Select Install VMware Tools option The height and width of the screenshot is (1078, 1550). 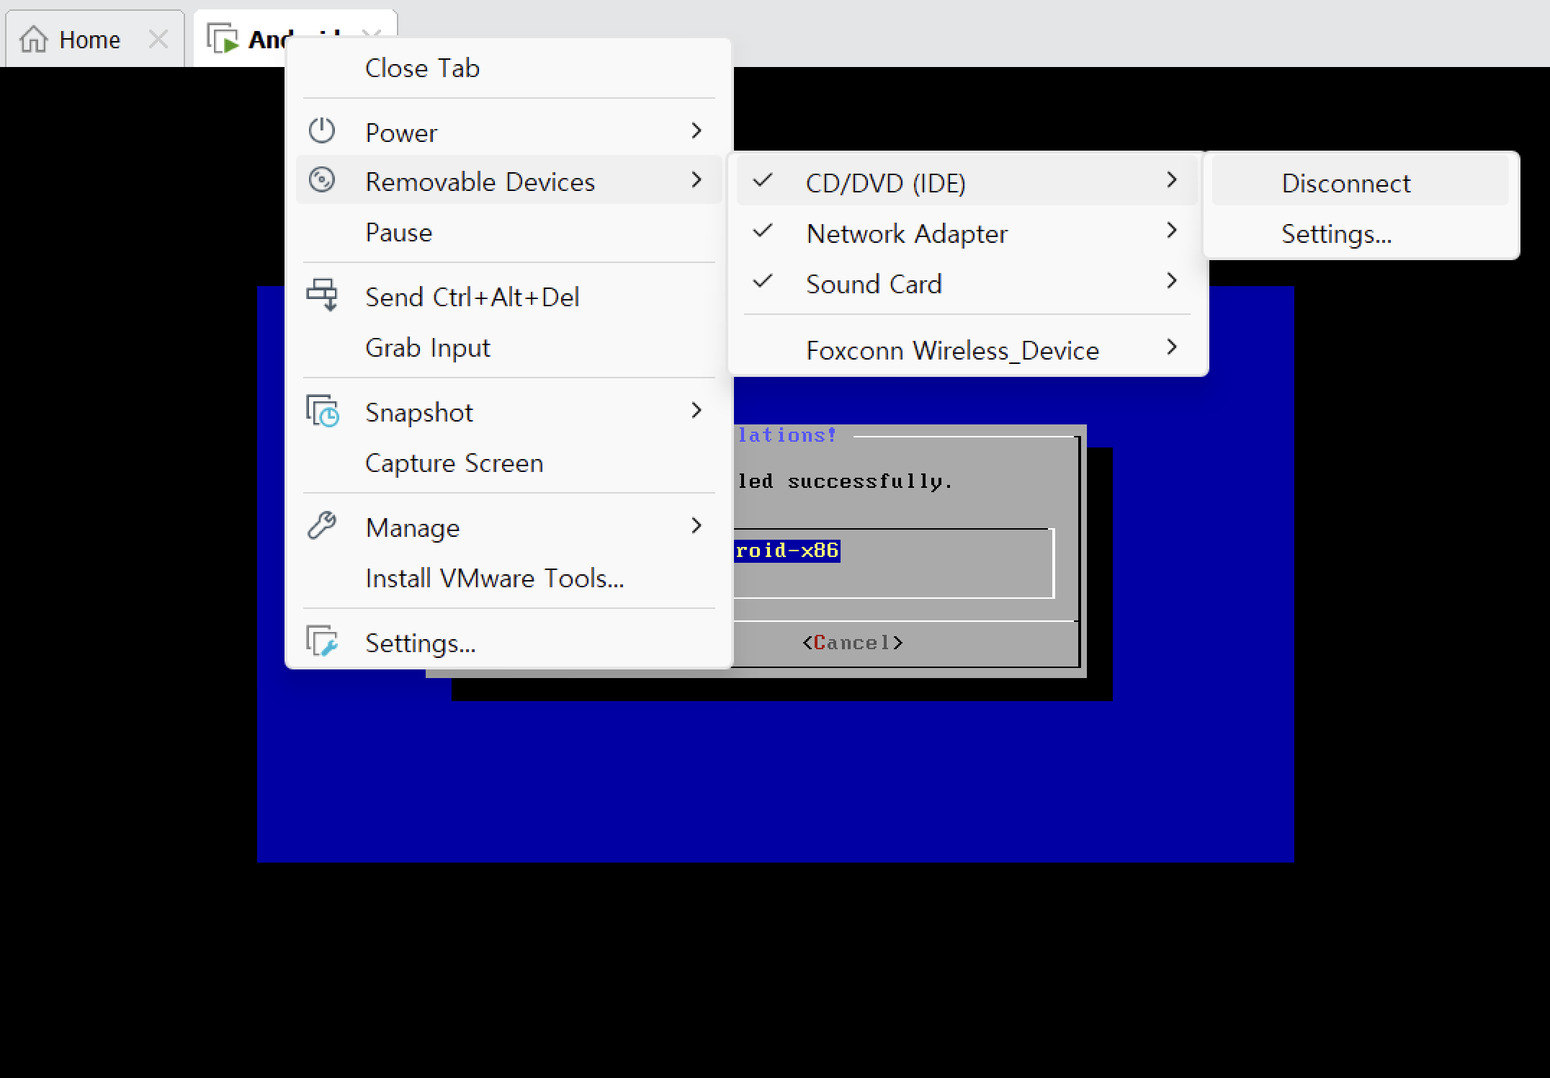click(494, 578)
